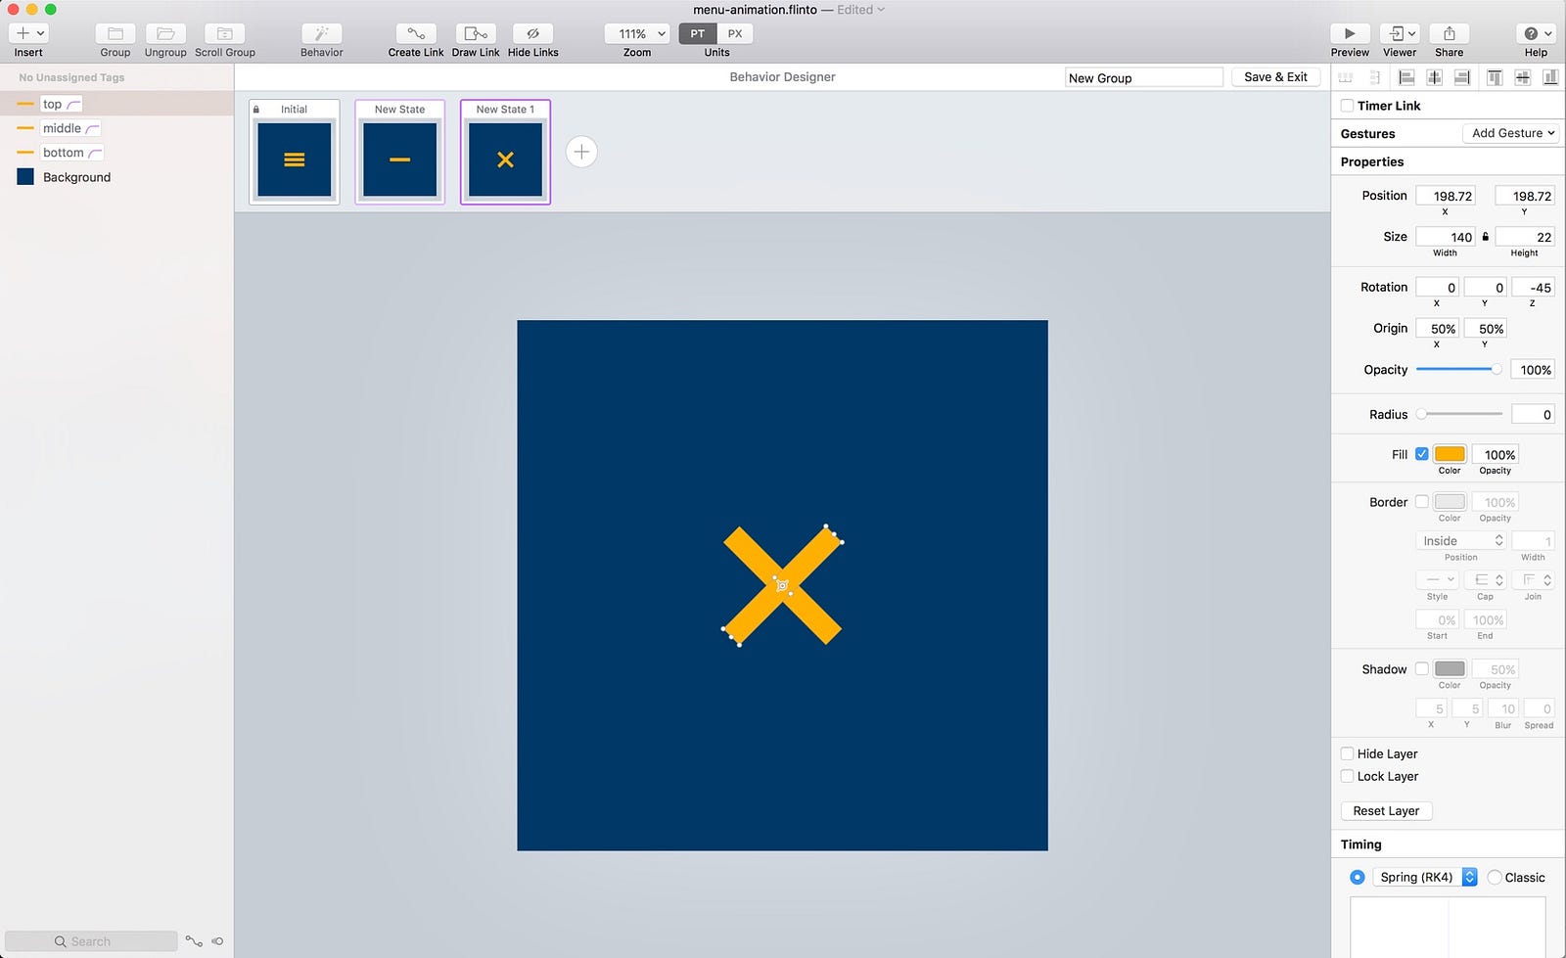1566x958 pixels.
Task: Align layers to right edge
Action: pos(1463,77)
